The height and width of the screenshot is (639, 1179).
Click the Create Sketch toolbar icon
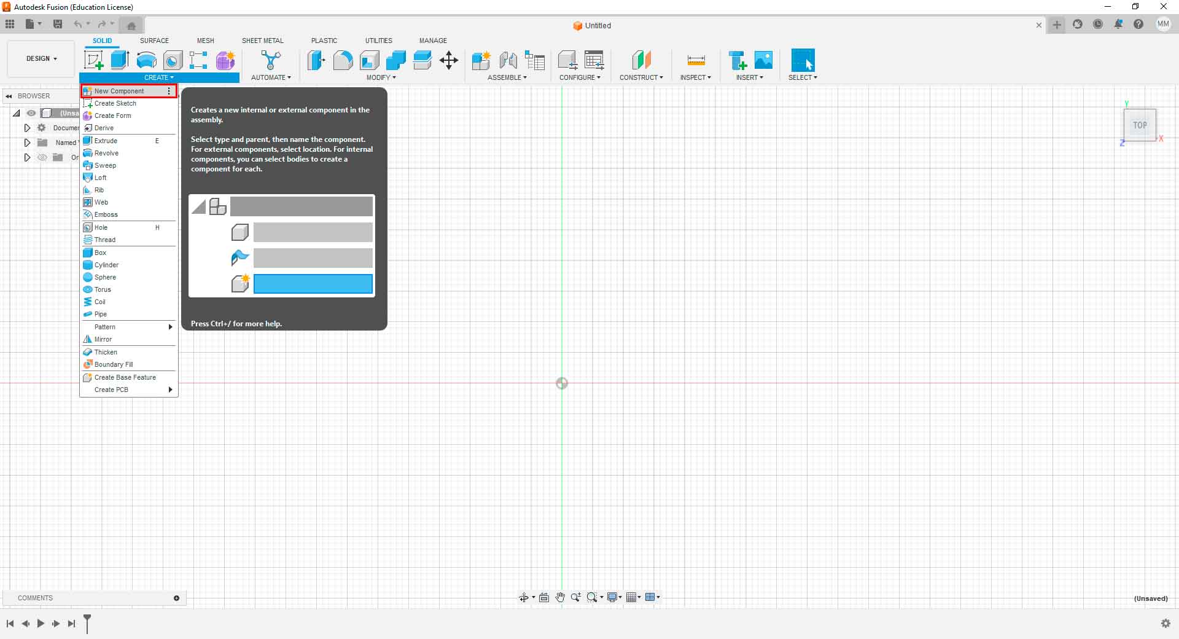tap(94, 60)
